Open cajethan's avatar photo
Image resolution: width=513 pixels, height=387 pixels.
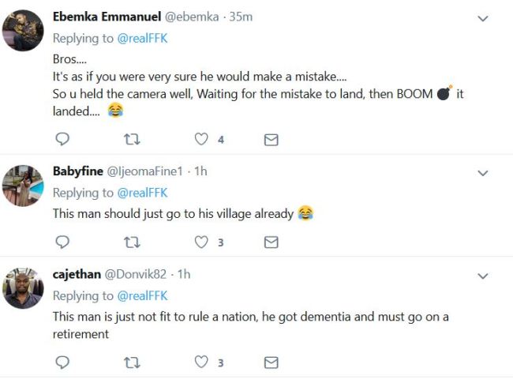pyautogui.click(x=23, y=288)
